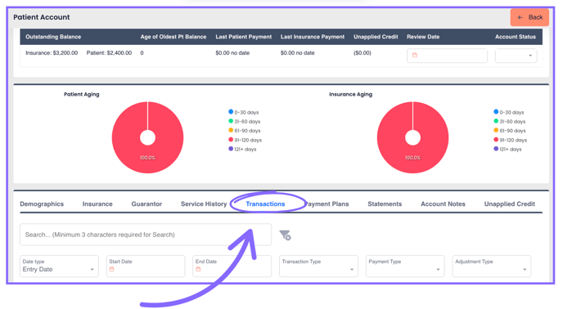Click the transactions search field
The width and height of the screenshot is (563, 309).
pyautogui.click(x=146, y=235)
